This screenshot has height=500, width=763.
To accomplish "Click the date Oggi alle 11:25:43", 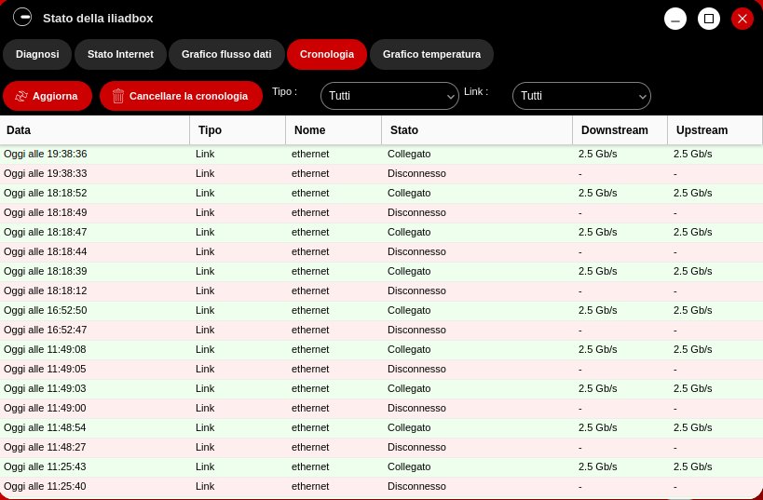I will (x=46, y=466).
